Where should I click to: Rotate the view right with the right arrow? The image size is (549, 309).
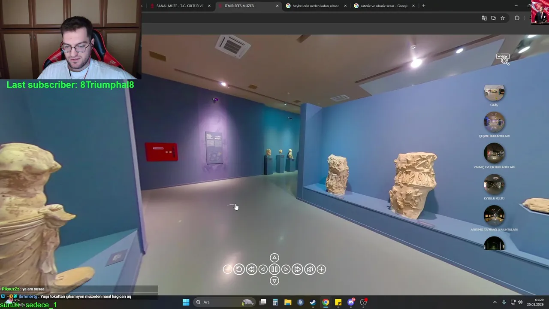point(286,269)
